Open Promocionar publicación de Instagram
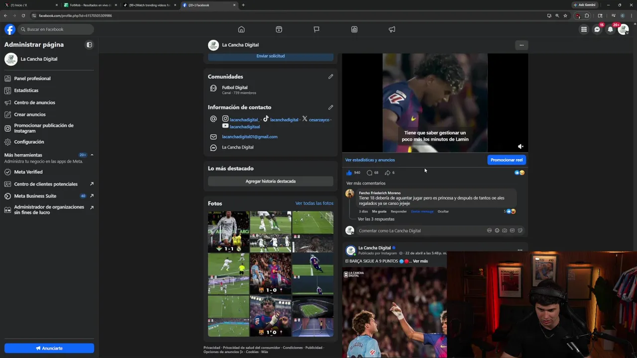Screen dimensions: 637x358 coord(49,128)
